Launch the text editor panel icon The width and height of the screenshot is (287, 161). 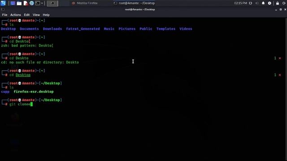[26, 3]
